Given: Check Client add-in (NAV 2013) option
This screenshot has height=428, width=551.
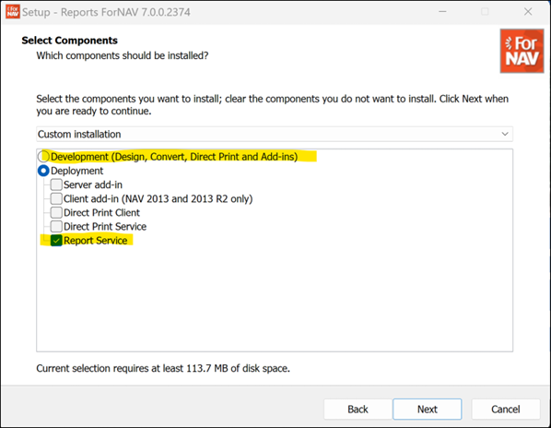Looking at the screenshot, I should coord(56,198).
